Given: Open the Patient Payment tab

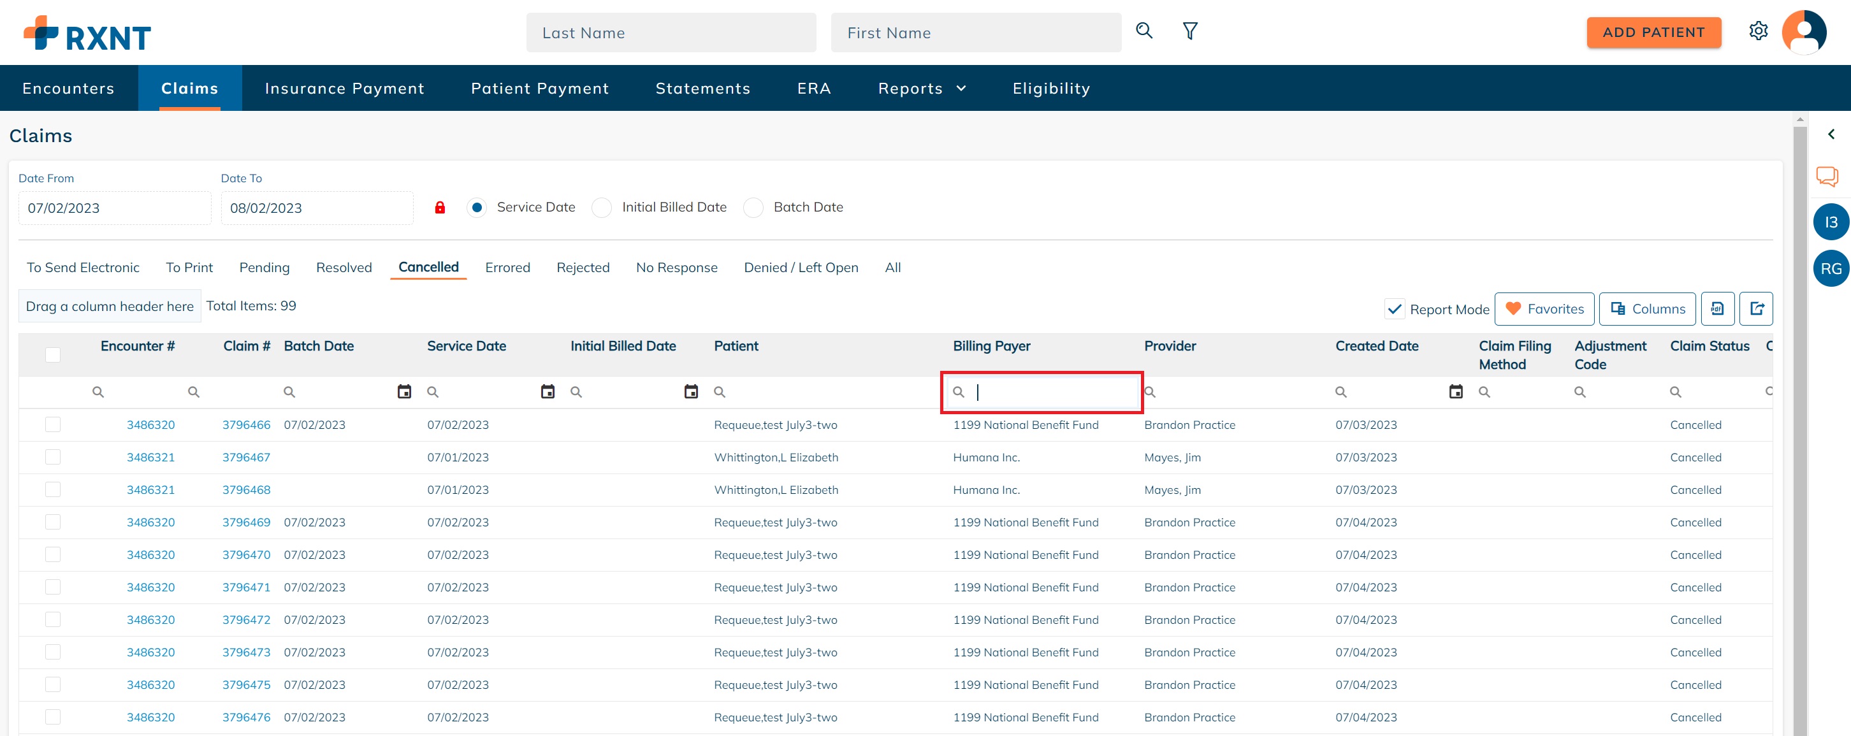Looking at the screenshot, I should click(540, 89).
